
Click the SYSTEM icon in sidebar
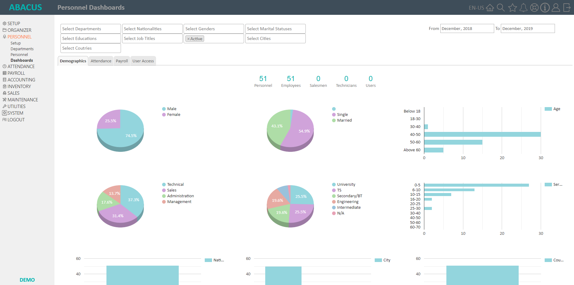point(5,113)
